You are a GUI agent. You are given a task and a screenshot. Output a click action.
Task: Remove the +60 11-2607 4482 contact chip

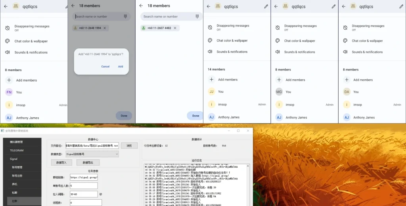pyautogui.click(x=175, y=28)
